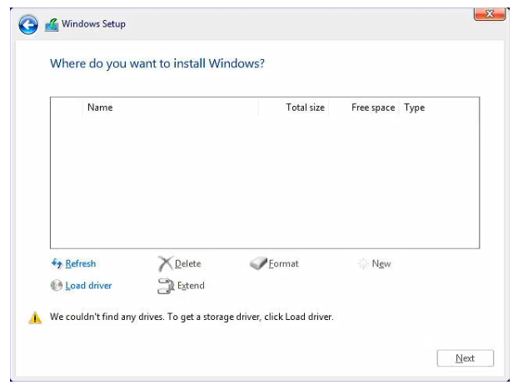Click the Extend partition icon
Viewport: 518px width, 390px height.
pos(166,286)
